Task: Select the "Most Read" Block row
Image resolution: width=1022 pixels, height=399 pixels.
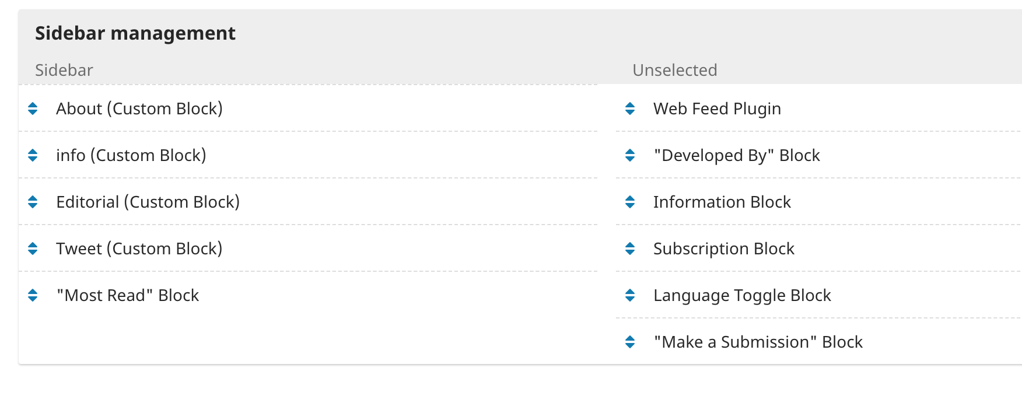Action: pyautogui.click(x=308, y=295)
